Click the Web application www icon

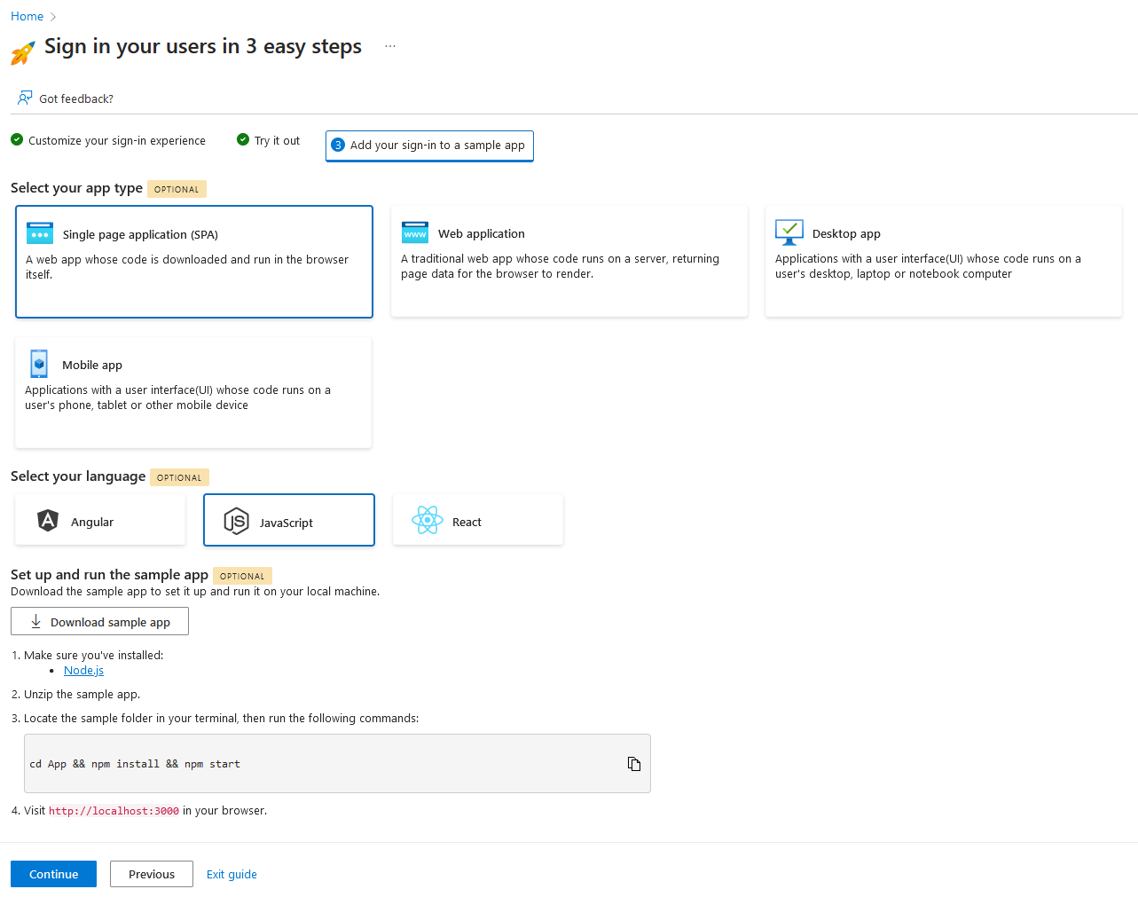[x=414, y=232]
